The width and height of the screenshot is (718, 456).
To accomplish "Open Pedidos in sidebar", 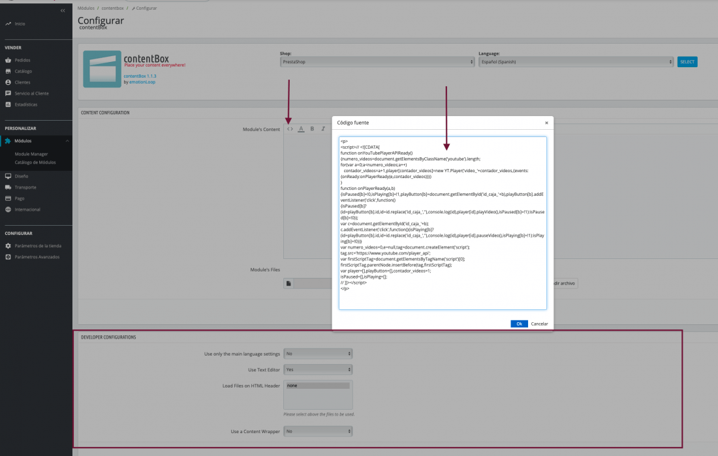I will [x=22, y=60].
